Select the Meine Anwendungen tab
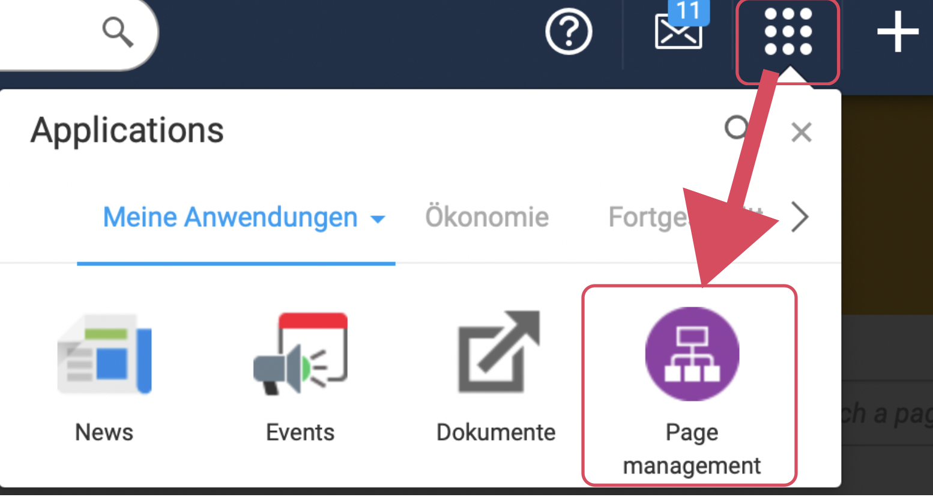 point(230,217)
